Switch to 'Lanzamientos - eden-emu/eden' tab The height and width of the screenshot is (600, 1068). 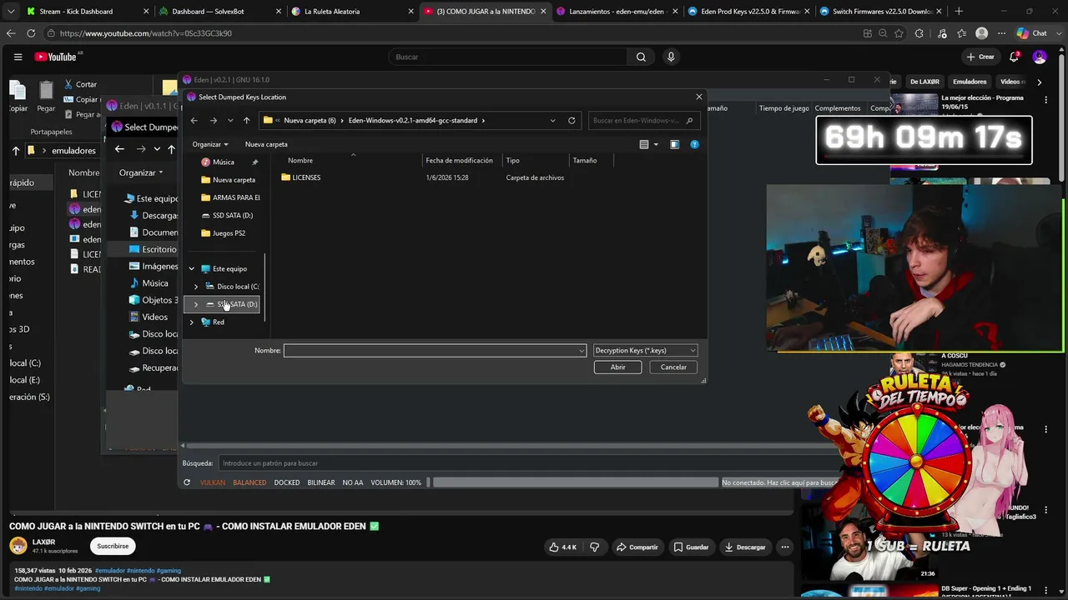tap(617, 12)
